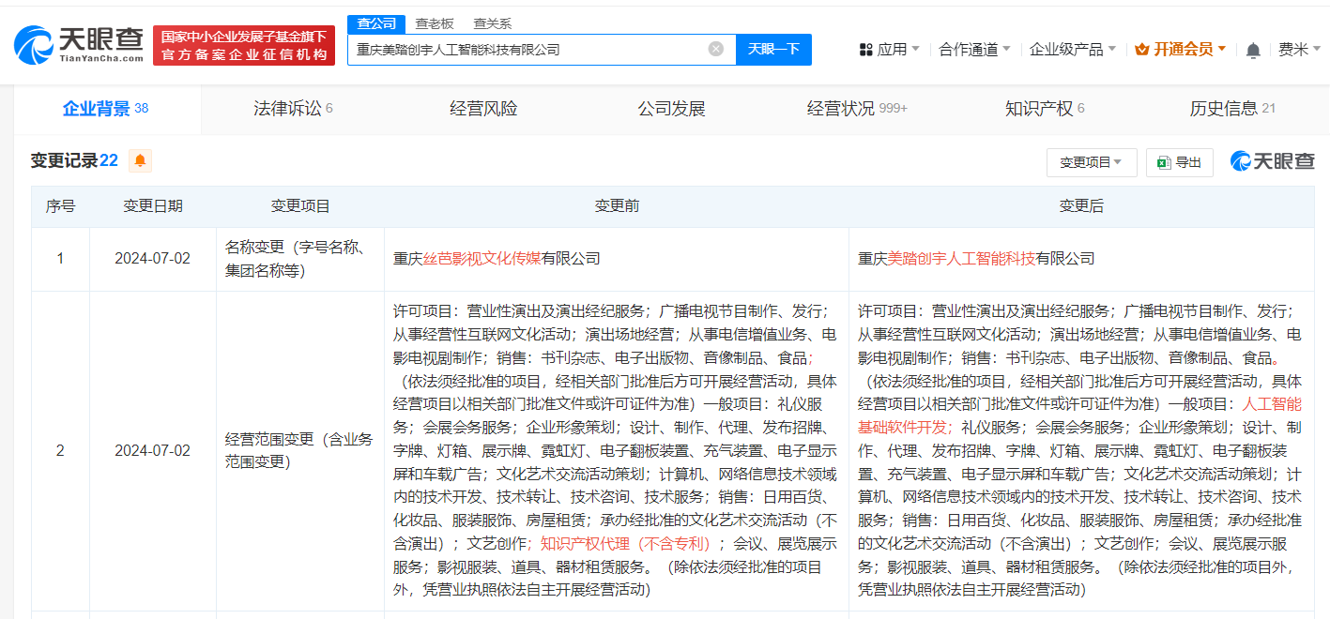Open the 企业级产品 dropdown menu
The width and height of the screenshot is (1330, 619).
[x=1072, y=50]
